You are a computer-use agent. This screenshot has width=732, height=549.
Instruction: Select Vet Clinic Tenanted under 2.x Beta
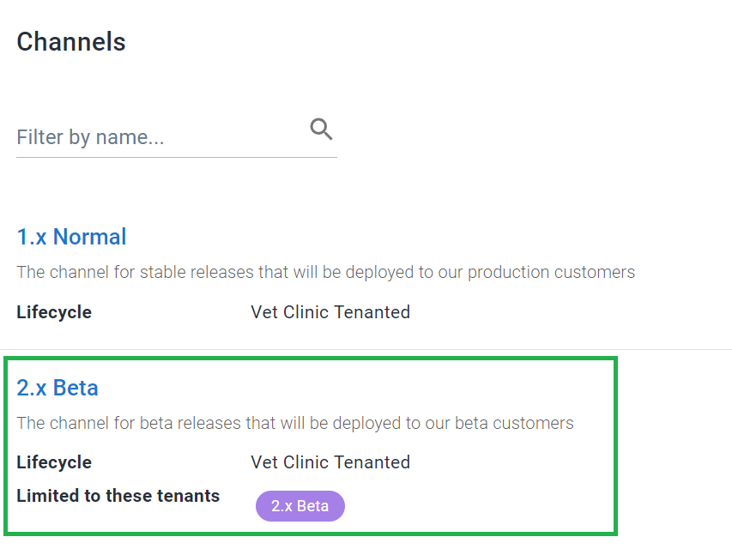[330, 462]
